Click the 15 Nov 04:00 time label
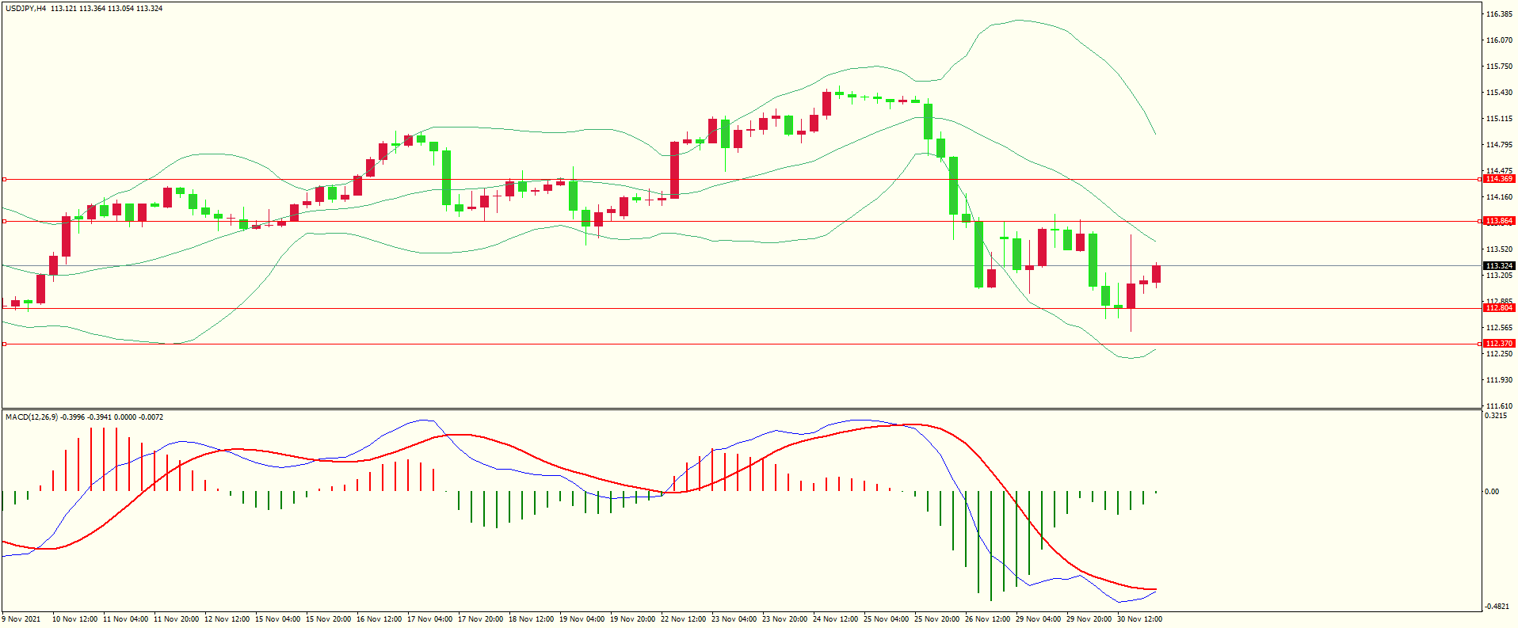The height and width of the screenshot is (628, 1518). 278,619
